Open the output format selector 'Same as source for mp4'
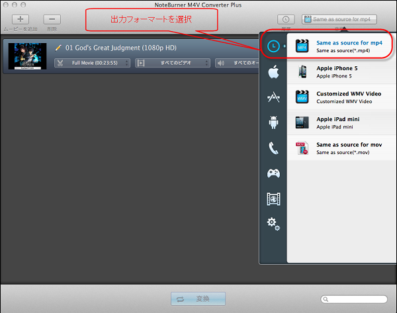The height and width of the screenshot is (313, 397). click(339, 19)
